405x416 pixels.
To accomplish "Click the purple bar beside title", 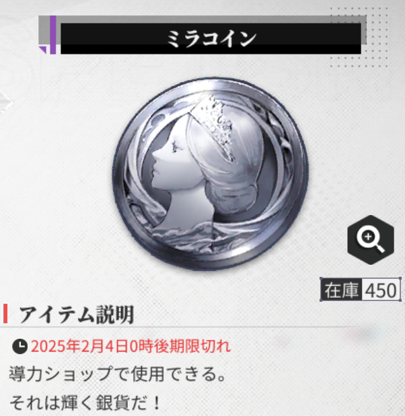I will pos(53,35).
